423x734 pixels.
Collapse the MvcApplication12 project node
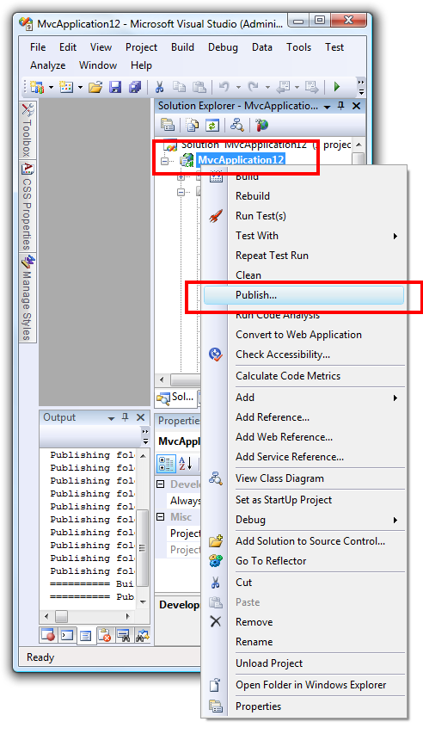click(x=164, y=161)
